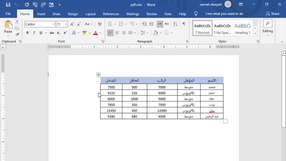Switch to the Insert tab
Viewport: 286px width, 161px height.
tap(41, 14)
